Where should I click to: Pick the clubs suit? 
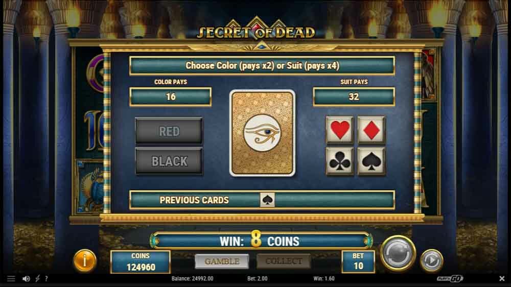pos(340,161)
